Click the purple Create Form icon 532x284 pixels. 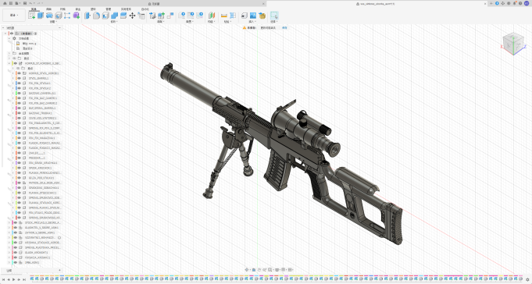click(77, 16)
